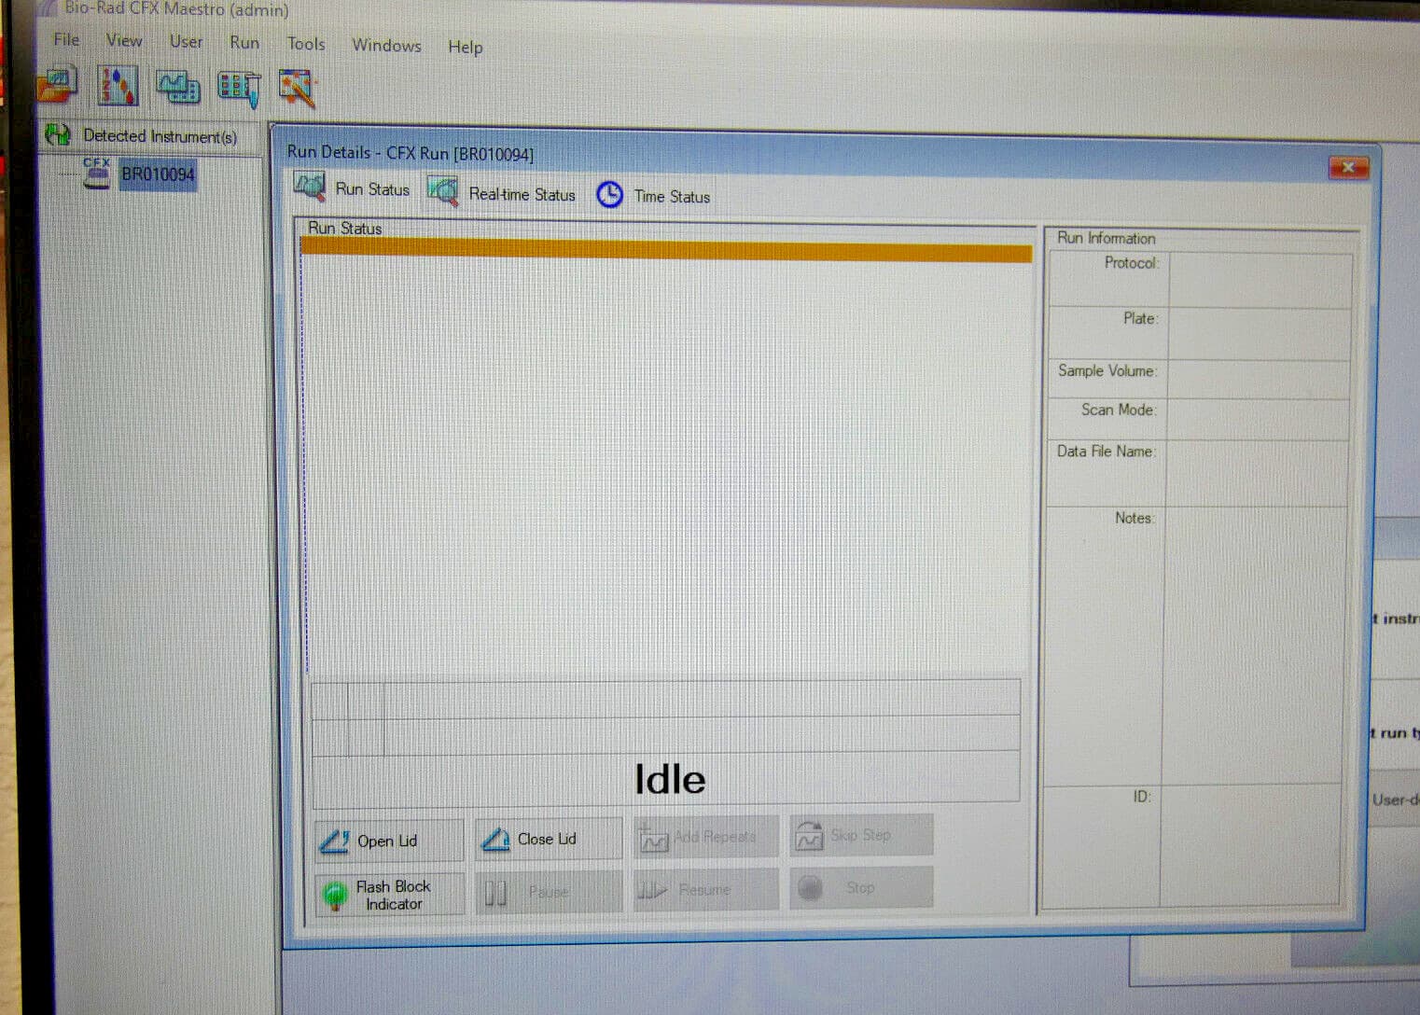Open the Run menu
Viewport: 1420px width, 1015px height.
244,42
